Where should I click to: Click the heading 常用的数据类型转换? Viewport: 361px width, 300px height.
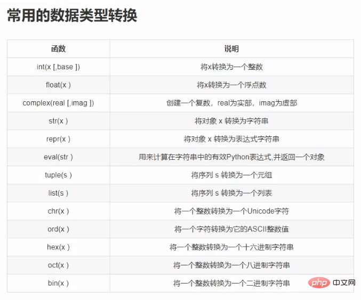pos(72,15)
